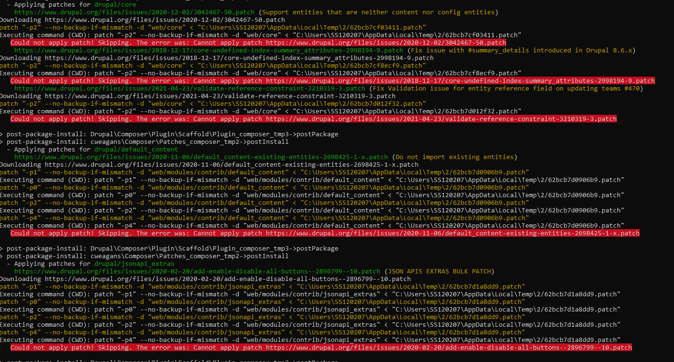Click the yellow "-p2" patch line for default_content
674x362 pixels.
point(265,202)
